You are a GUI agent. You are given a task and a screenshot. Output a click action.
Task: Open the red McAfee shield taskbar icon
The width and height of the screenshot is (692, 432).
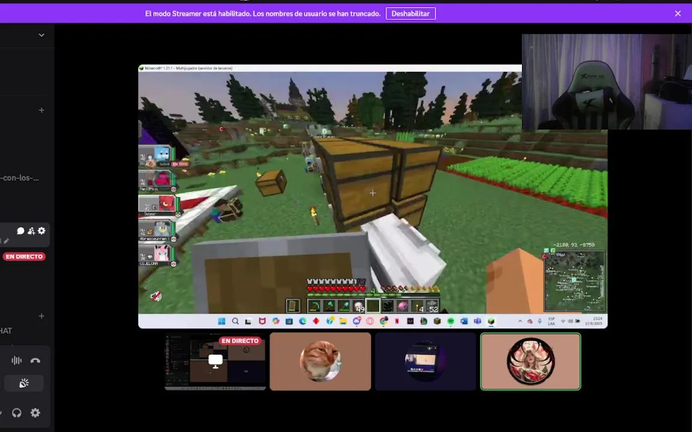click(x=262, y=322)
